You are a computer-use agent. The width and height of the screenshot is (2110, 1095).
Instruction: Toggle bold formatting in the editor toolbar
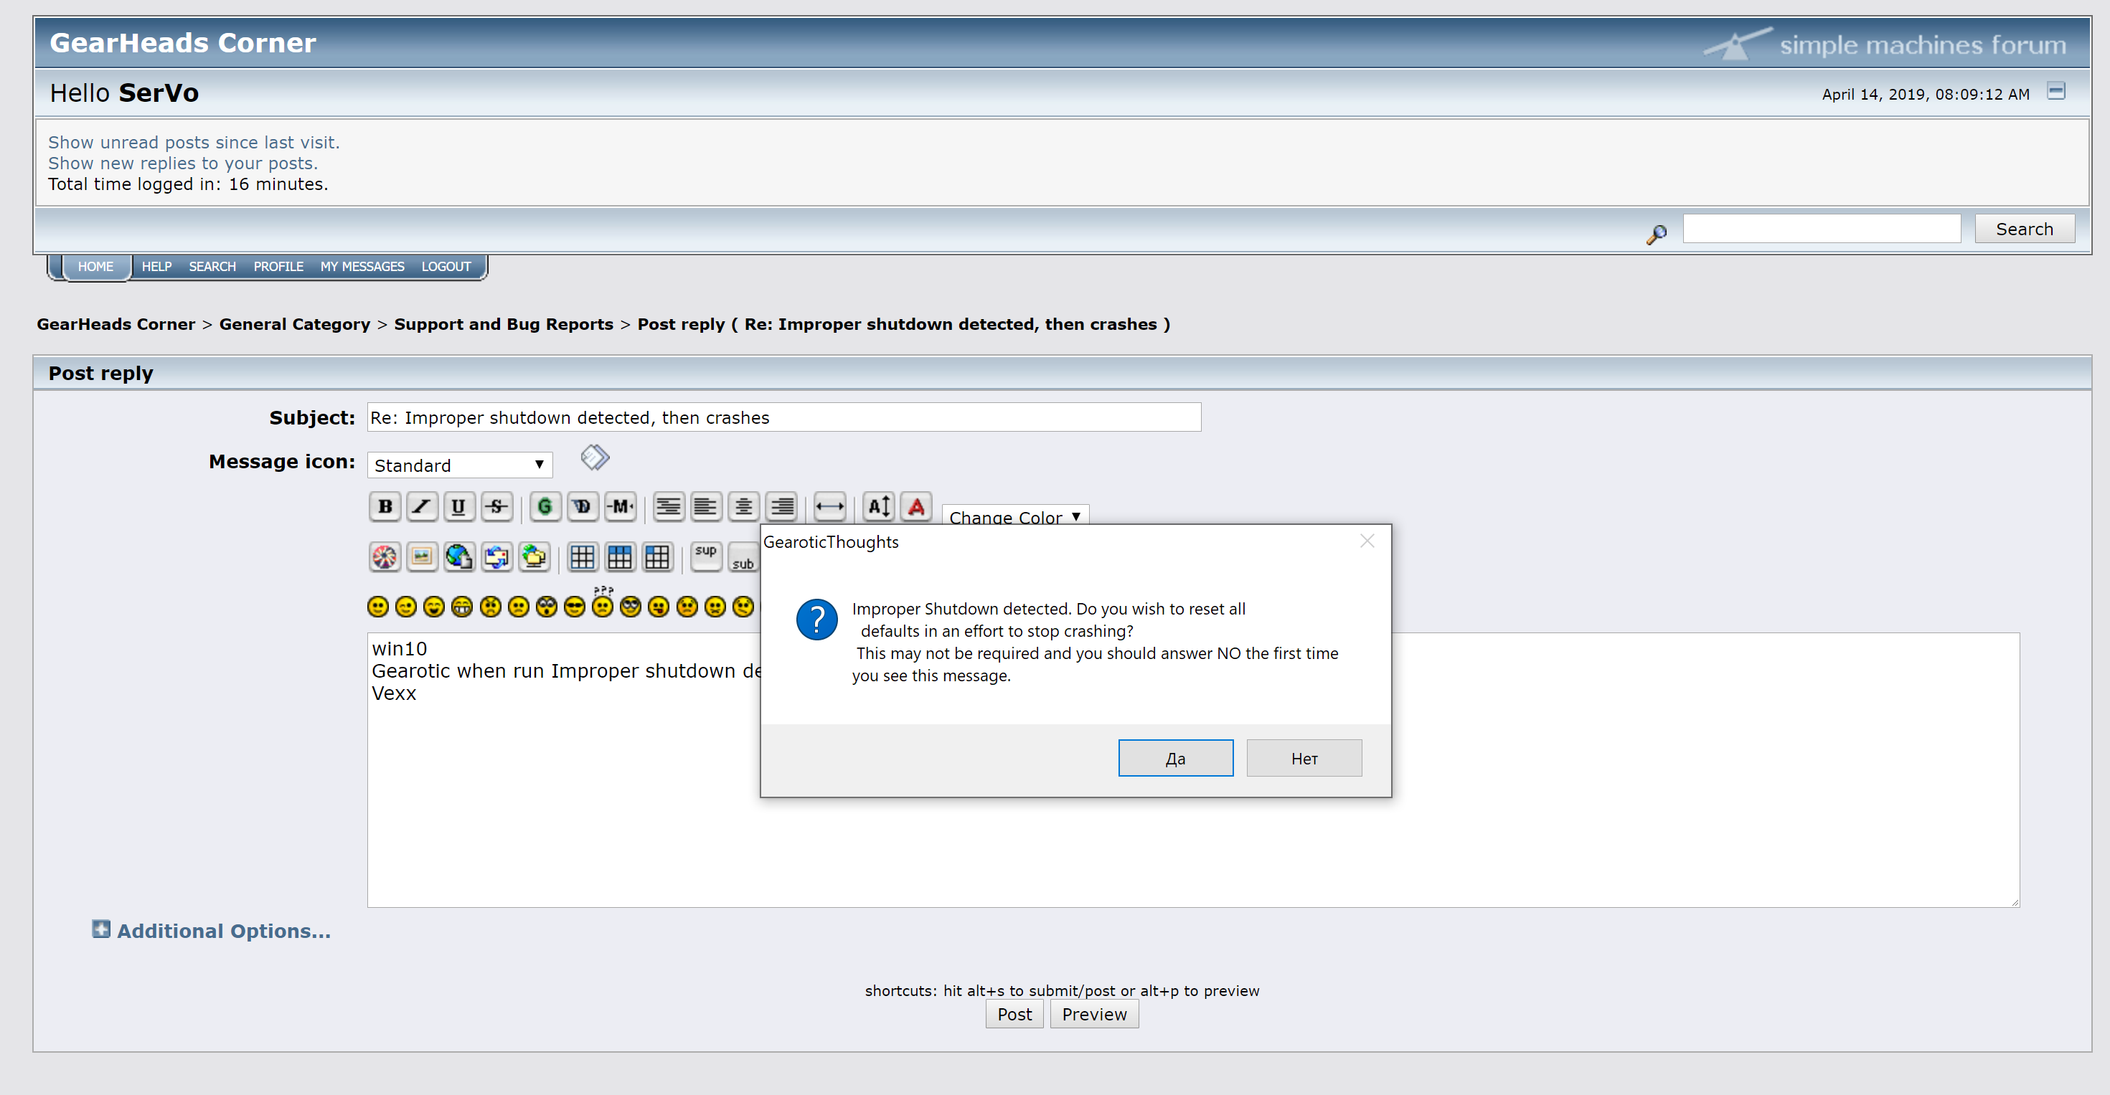click(384, 507)
